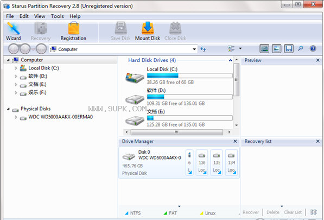This screenshot has width=324, height=220.
Task: Select the 6 GB partition tile
Action: click(189, 162)
